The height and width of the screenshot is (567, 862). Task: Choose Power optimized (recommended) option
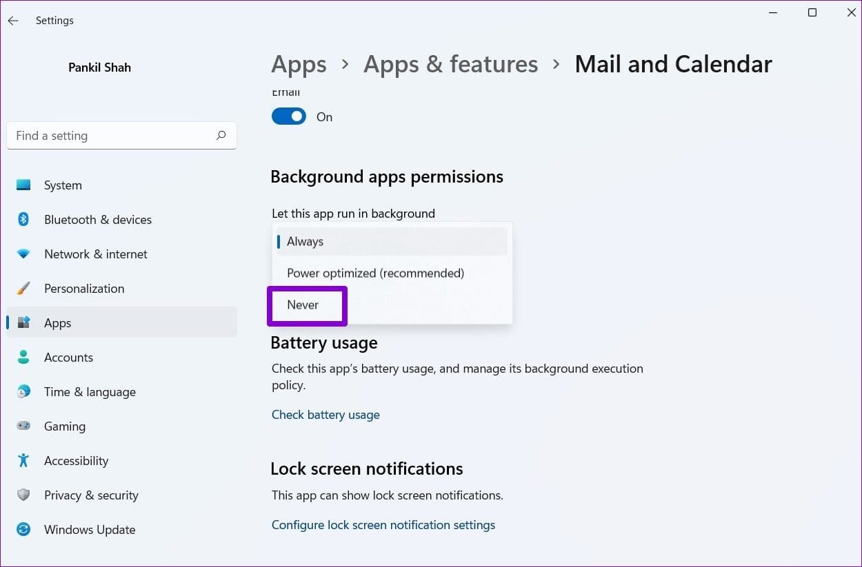pyautogui.click(x=392, y=274)
